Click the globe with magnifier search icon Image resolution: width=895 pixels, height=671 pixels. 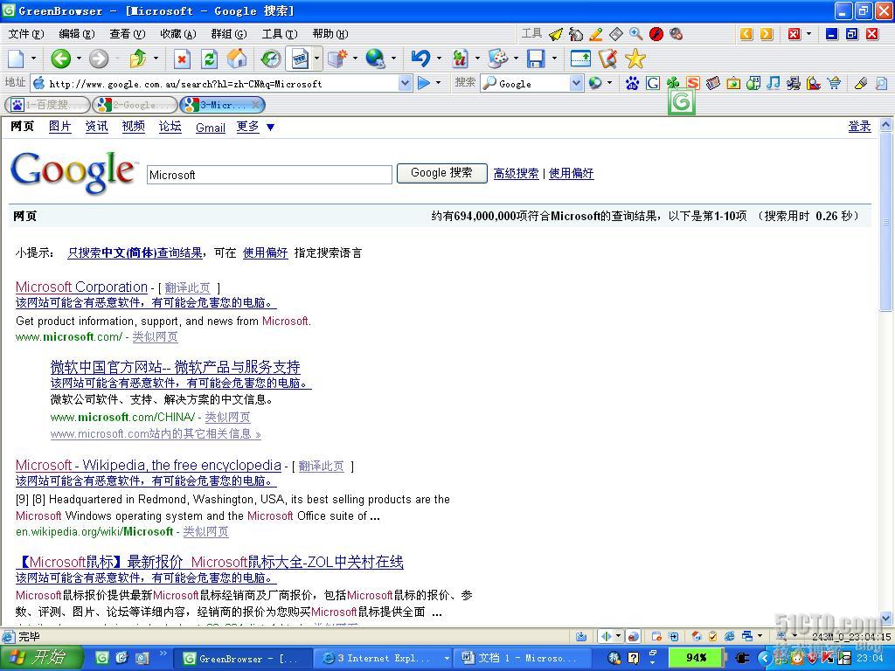pos(376,59)
